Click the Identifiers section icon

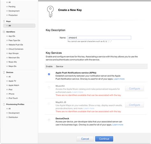click(x=4, y=32)
